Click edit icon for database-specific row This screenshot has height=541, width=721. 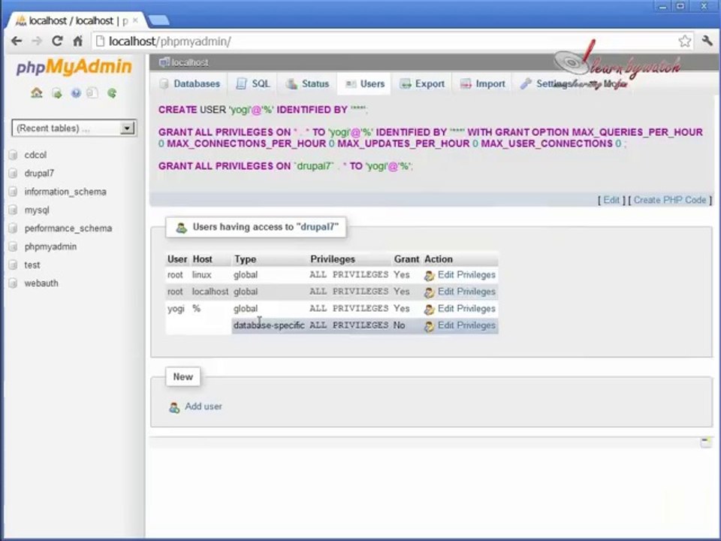pyautogui.click(x=430, y=326)
